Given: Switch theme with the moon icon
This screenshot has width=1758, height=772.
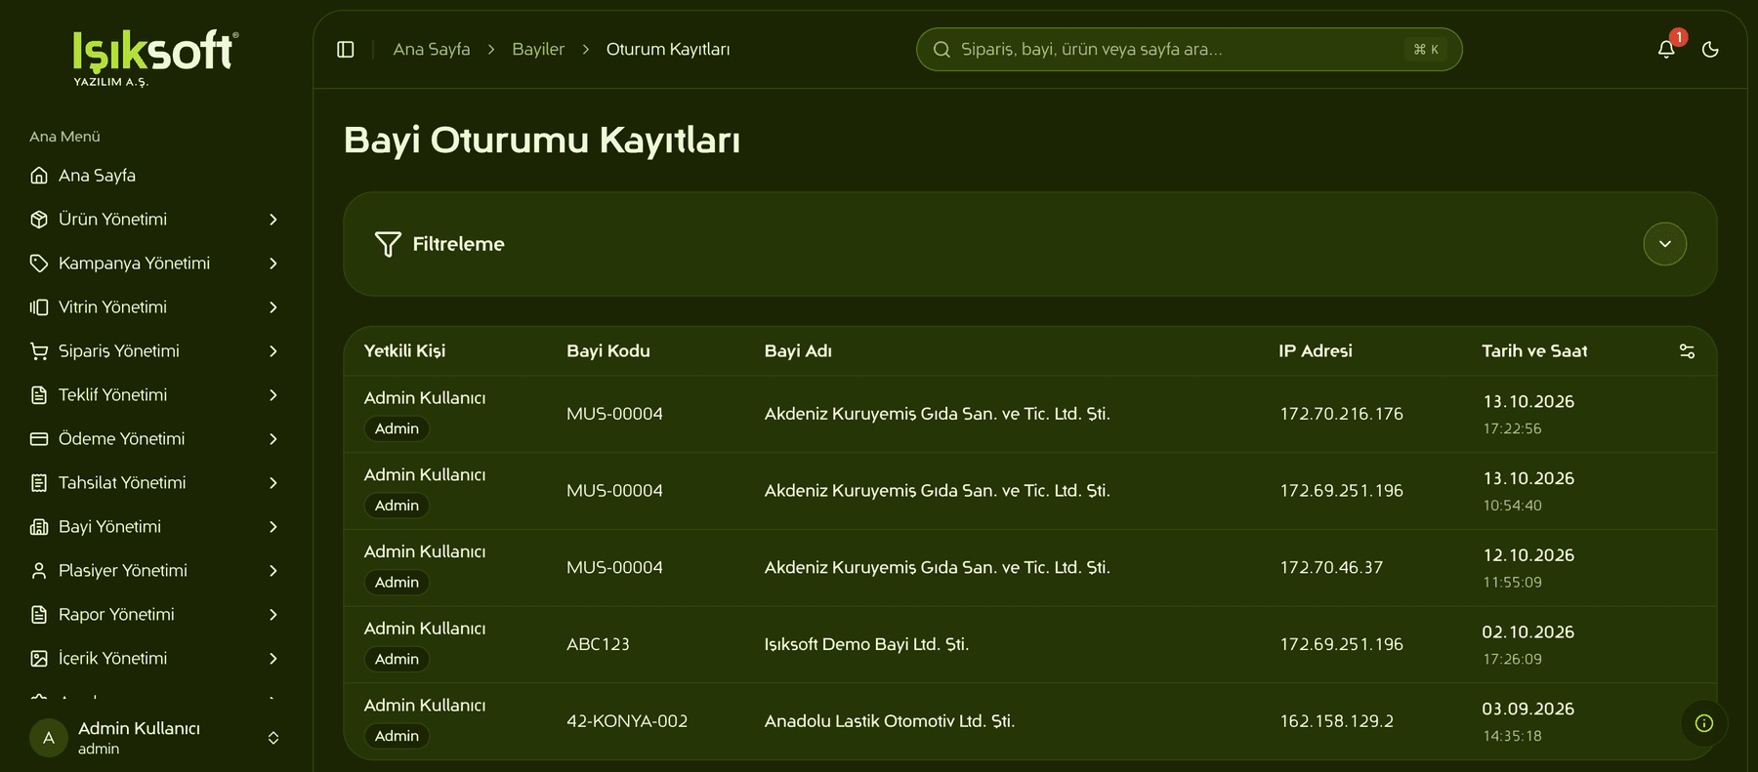Looking at the screenshot, I should 1710,49.
